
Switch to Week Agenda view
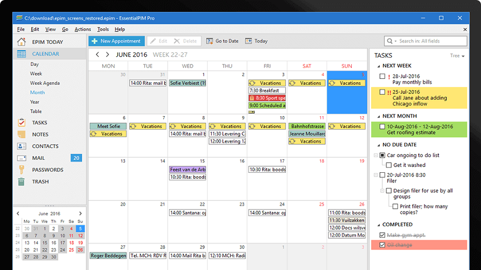(45, 83)
